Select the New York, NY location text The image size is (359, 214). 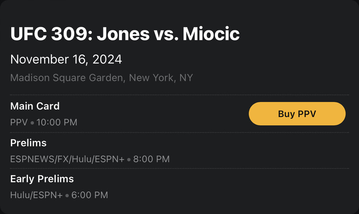point(161,78)
